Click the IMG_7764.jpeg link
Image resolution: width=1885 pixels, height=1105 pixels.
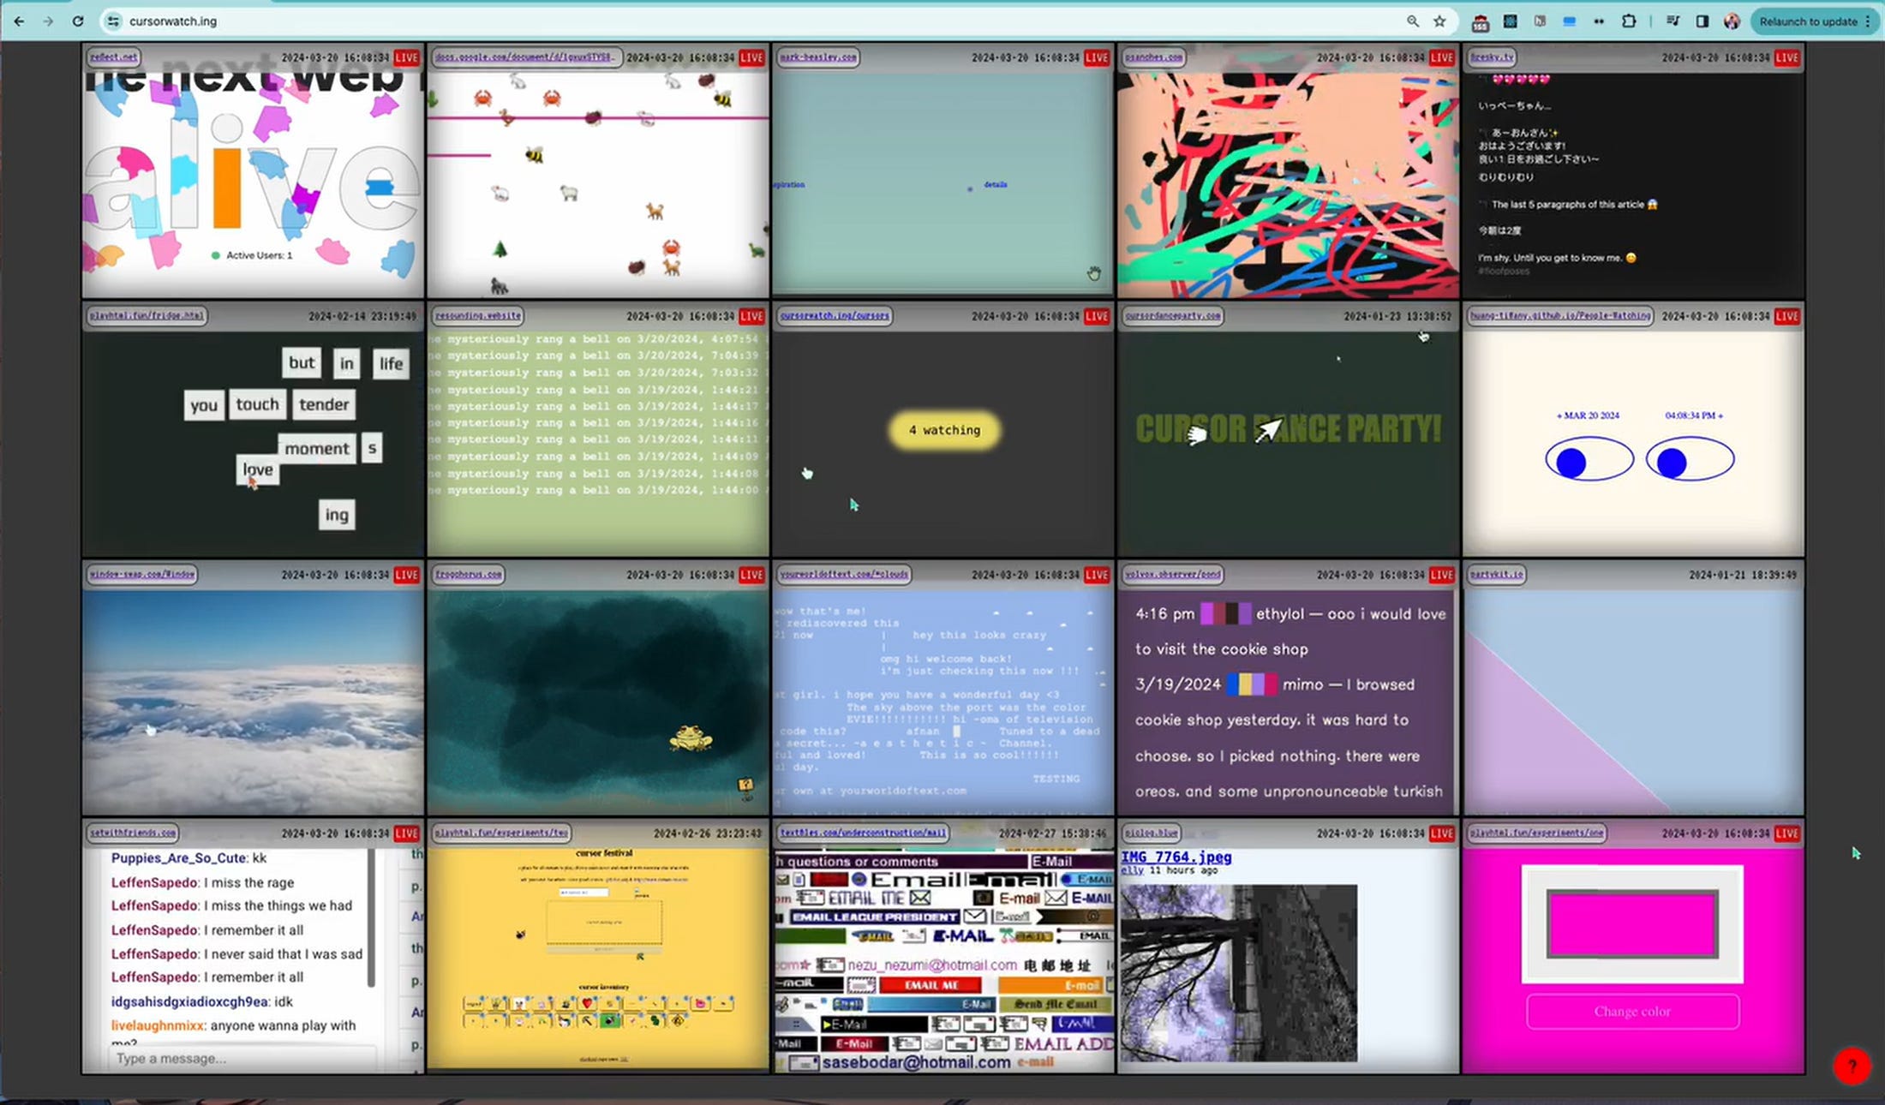point(1176,857)
